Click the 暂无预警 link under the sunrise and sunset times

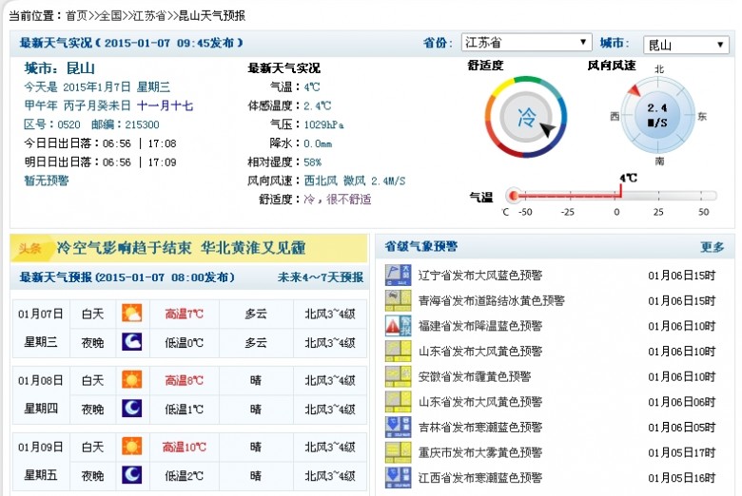tap(47, 181)
